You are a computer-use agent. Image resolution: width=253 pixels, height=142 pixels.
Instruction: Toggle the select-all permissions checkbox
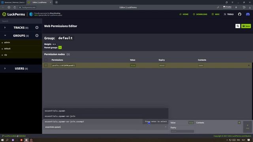(x=46, y=60)
